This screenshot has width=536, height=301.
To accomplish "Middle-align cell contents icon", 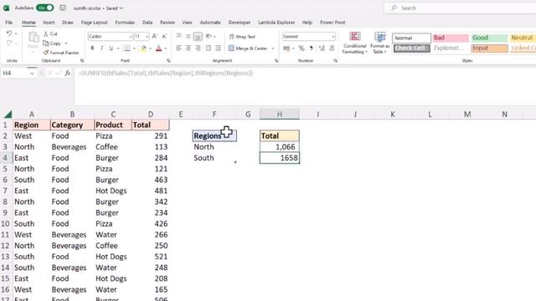I will point(188,36).
